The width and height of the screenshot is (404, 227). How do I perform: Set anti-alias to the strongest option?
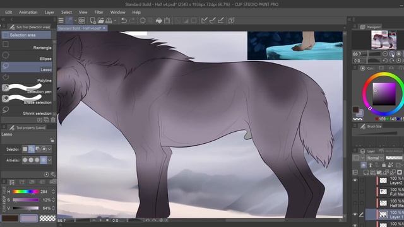coord(44,160)
